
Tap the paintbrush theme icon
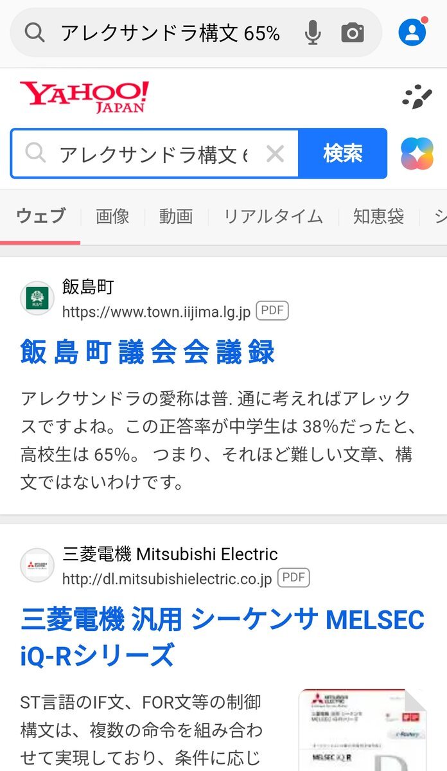point(417,96)
